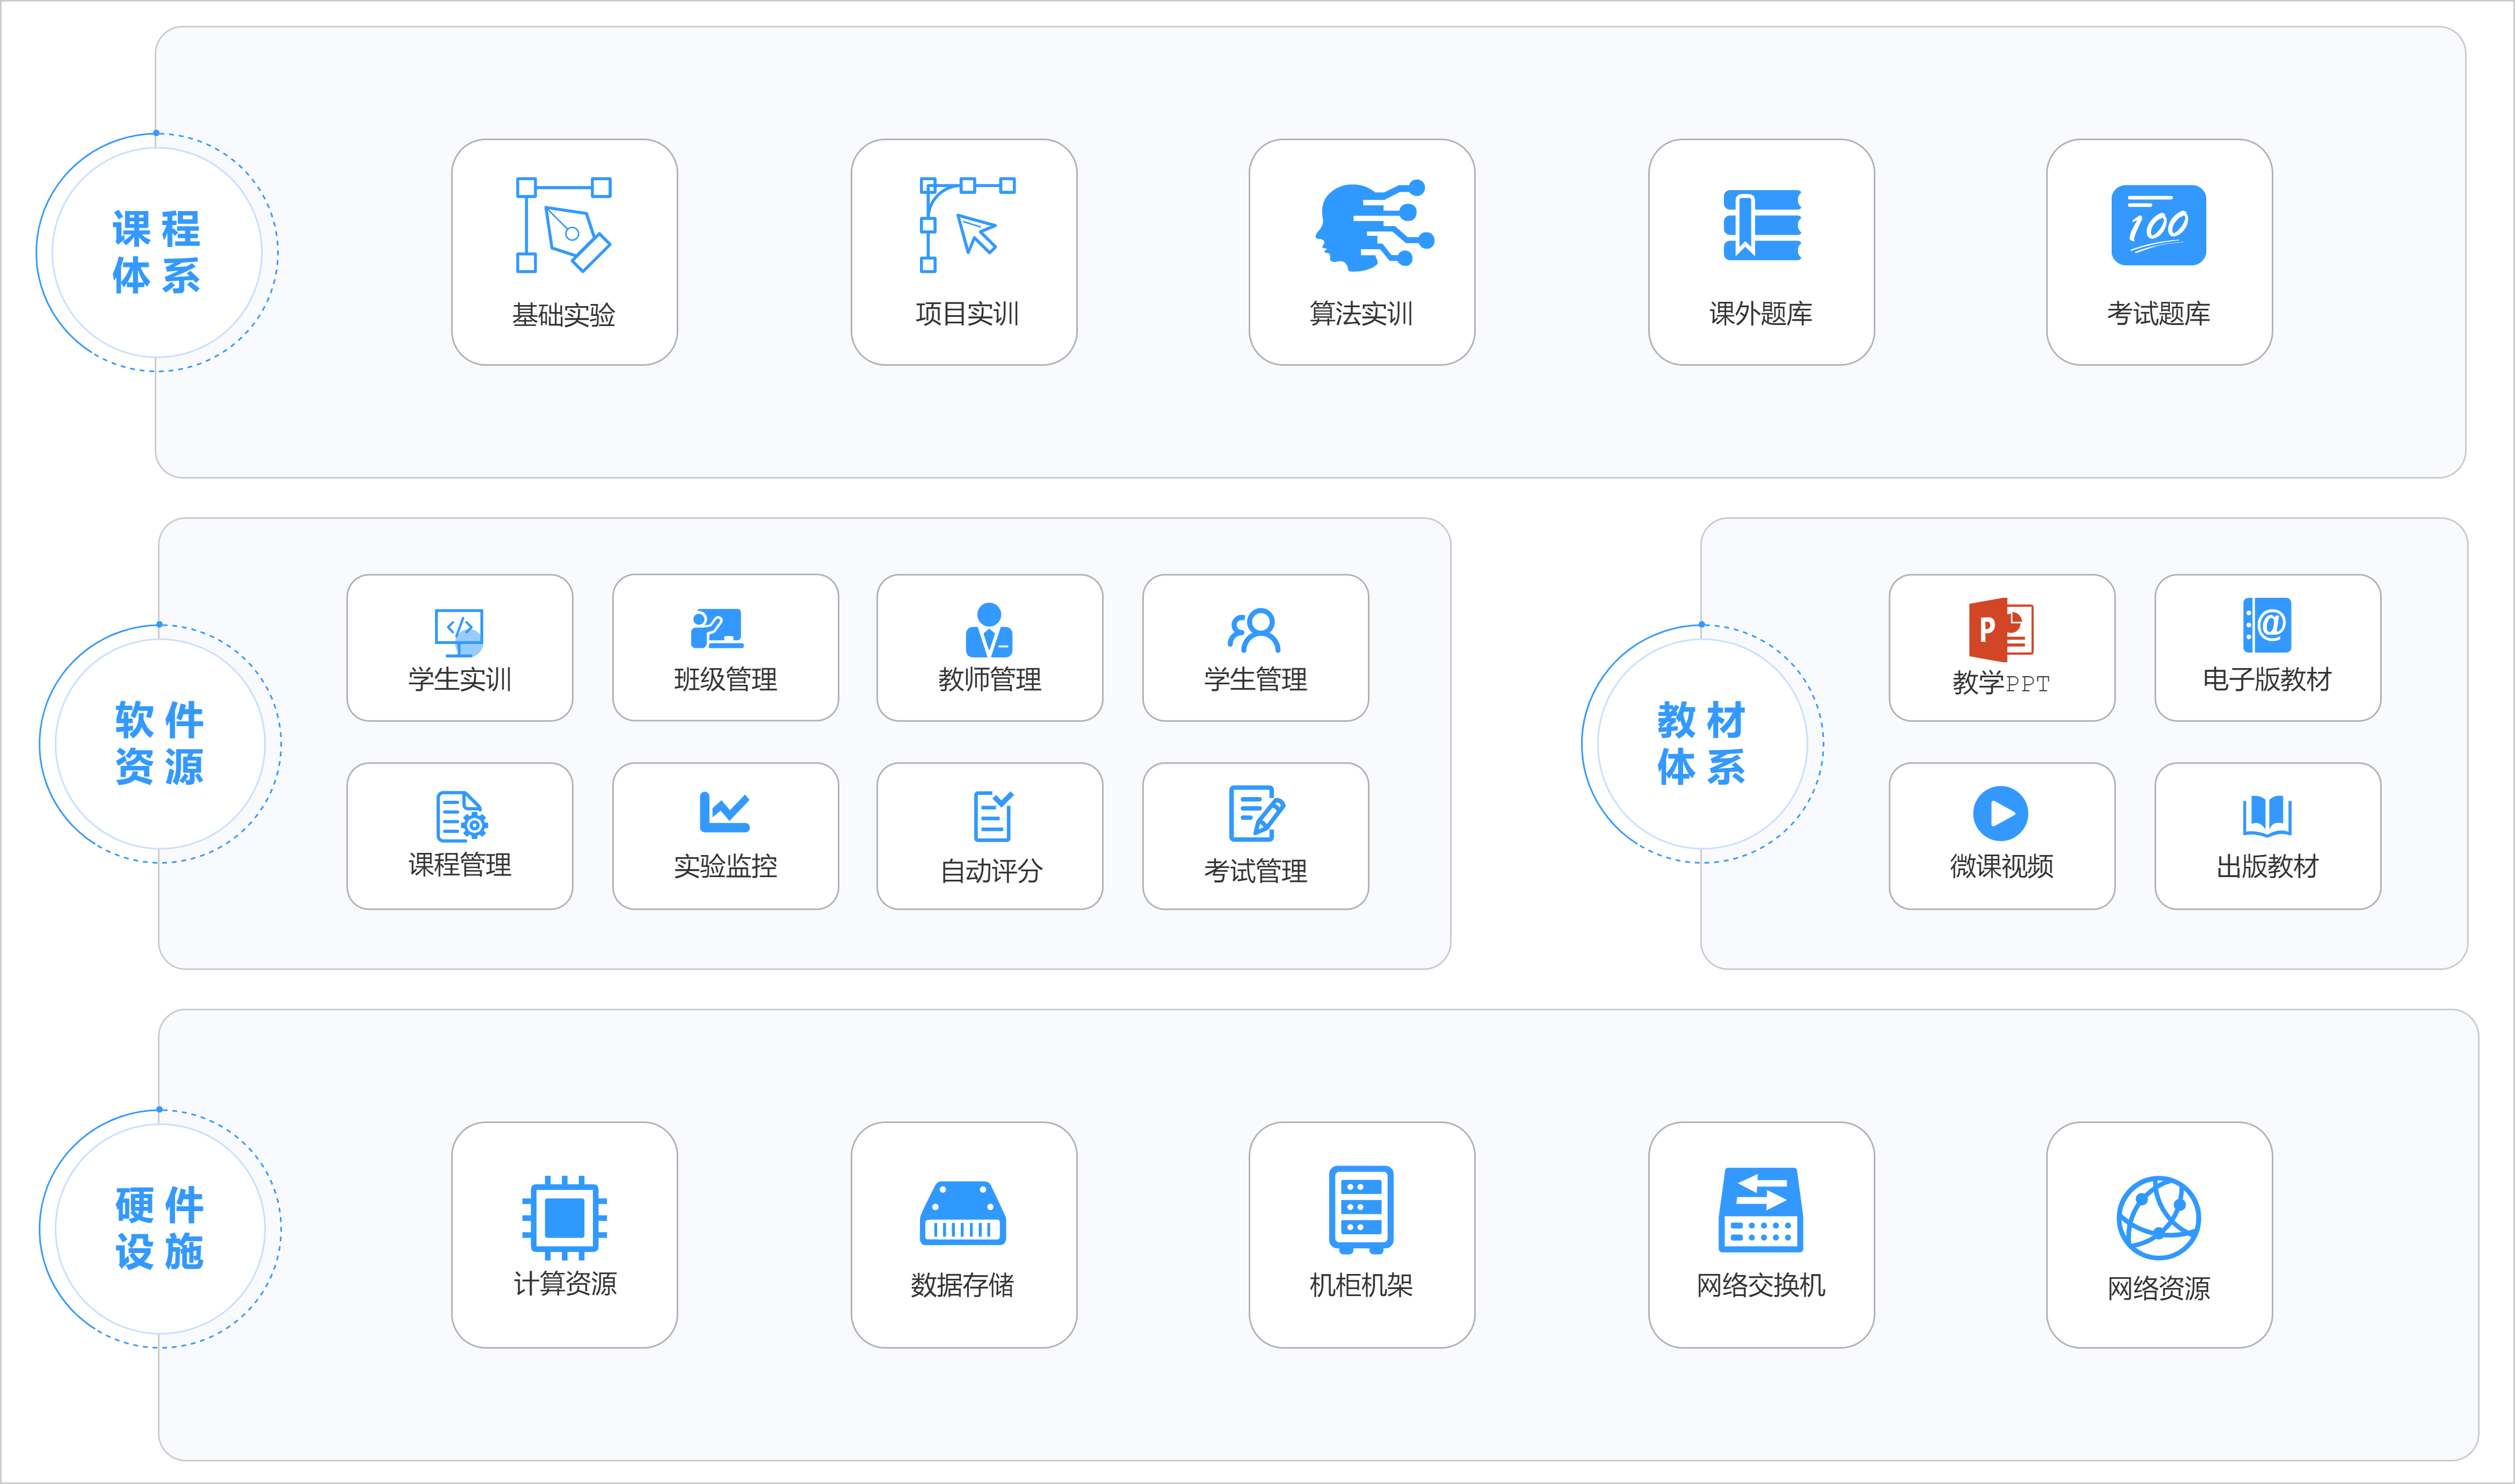Screen dimensions: 2515x1484
Task: Click the 实验监控 chart icon
Action: (724, 812)
